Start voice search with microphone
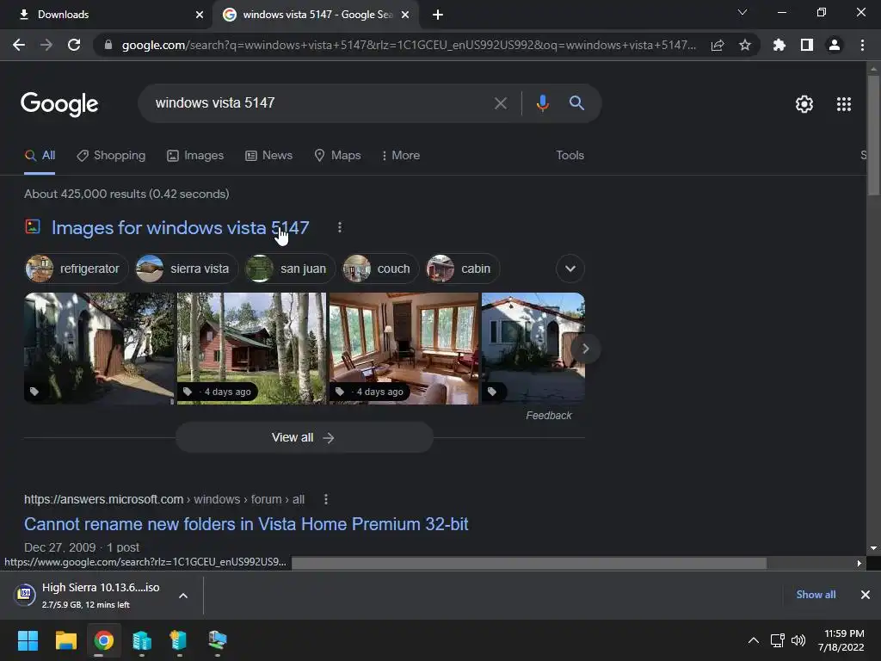The height and width of the screenshot is (661, 881). [542, 103]
